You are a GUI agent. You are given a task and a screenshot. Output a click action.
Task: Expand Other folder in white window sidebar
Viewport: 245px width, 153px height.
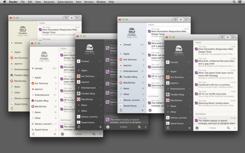33,118
